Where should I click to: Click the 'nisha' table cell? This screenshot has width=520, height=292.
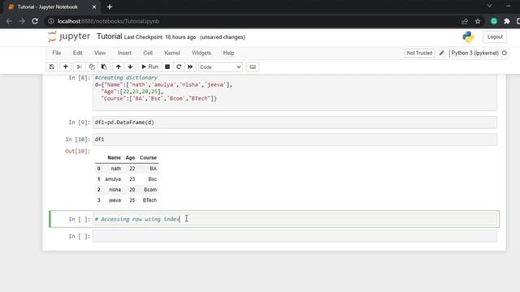point(115,190)
